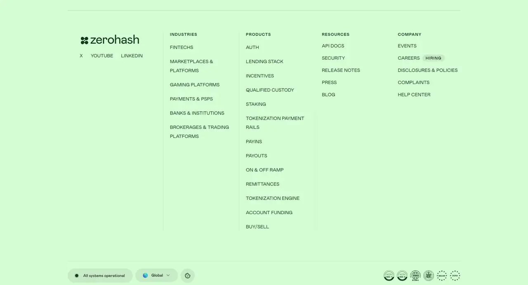The height and width of the screenshot is (285, 528).
Task: Select Gaming Platforms link
Action: click(x=195, y=85)
